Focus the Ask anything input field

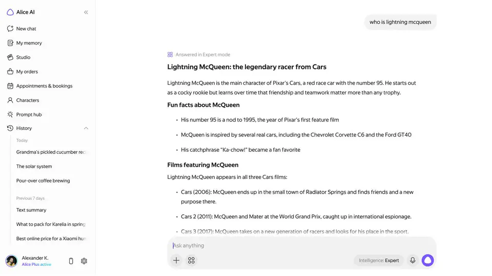point(302,246)
